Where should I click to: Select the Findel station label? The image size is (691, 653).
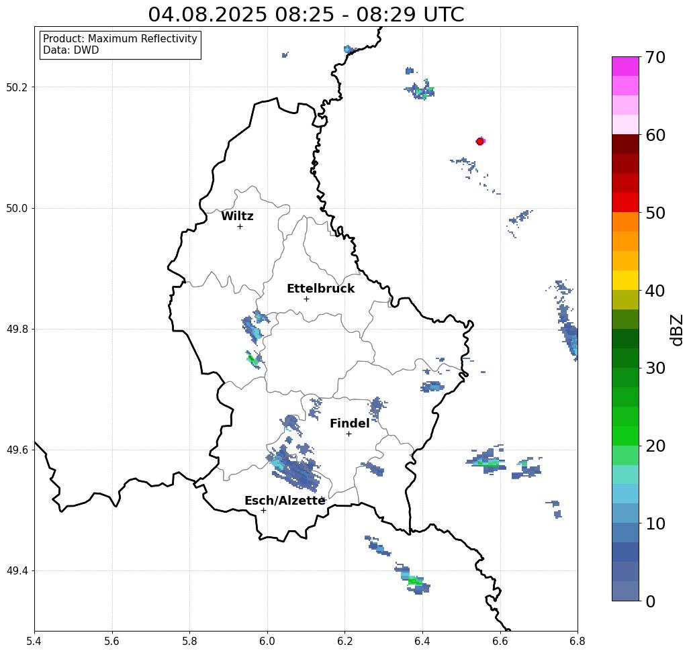[x=349, y=423]
